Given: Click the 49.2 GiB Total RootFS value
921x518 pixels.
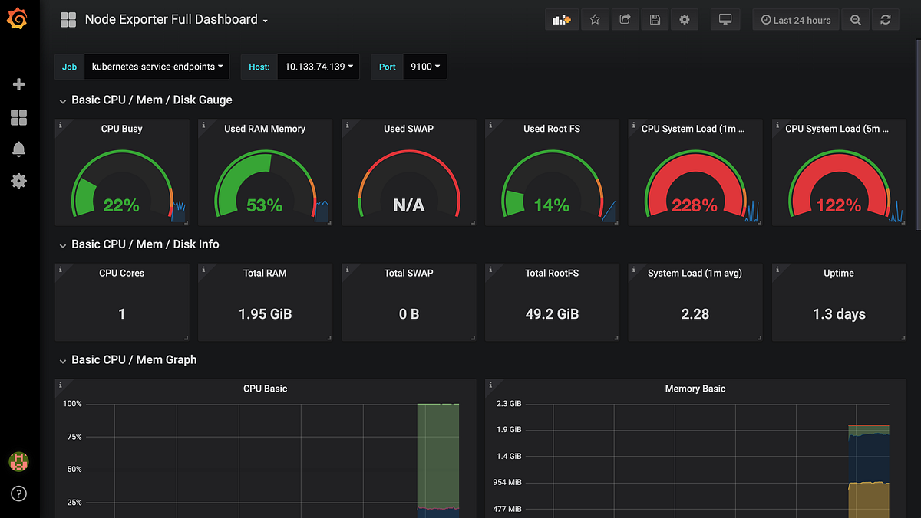Looking at the screenshot, I should point(552,314).
